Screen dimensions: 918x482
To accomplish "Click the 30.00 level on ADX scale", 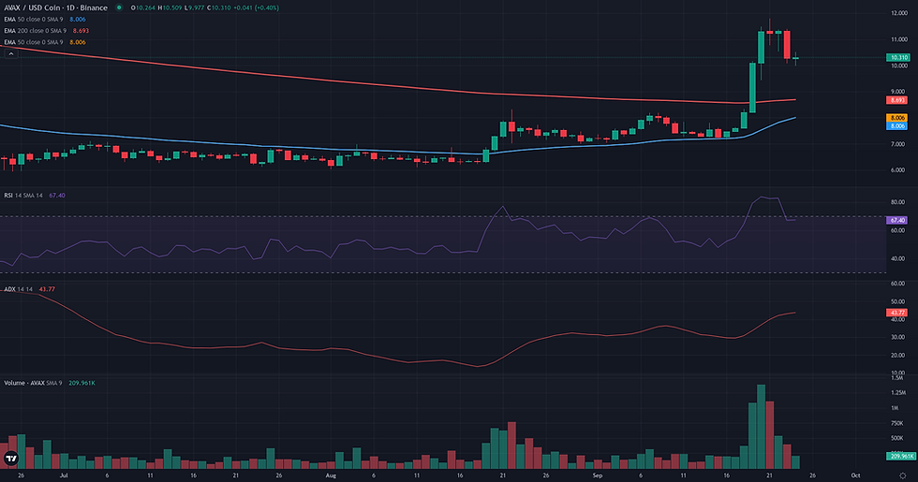I will 897,337.
